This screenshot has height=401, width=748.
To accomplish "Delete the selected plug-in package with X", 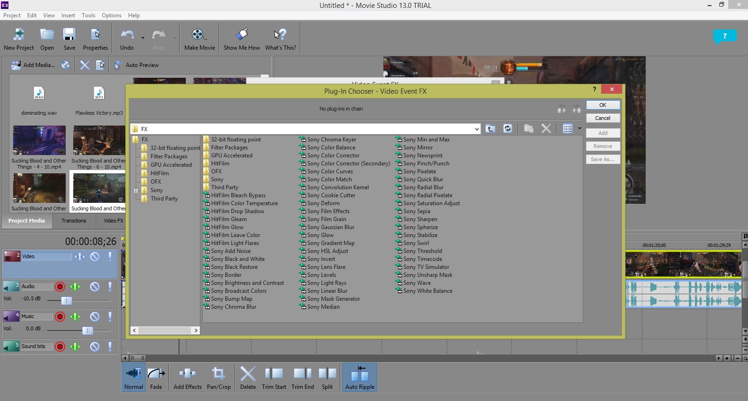I will [546, 129].
